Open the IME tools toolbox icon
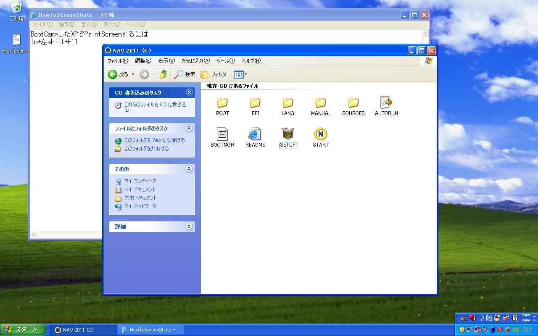 (506, 318)
